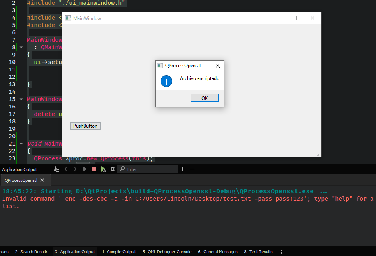
Task: Collapse the code fold arrow at line 15
Action: tap(21, 99)
